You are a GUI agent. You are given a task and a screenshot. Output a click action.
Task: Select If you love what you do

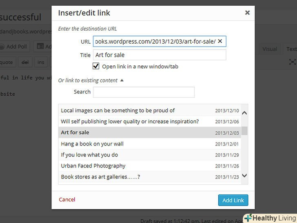coord(89,155)
